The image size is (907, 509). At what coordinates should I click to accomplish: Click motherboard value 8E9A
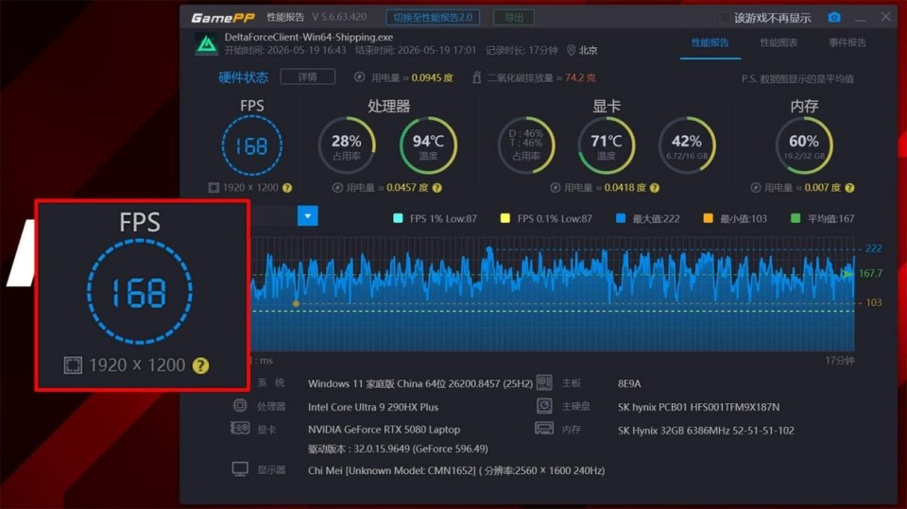coord(629,383)
